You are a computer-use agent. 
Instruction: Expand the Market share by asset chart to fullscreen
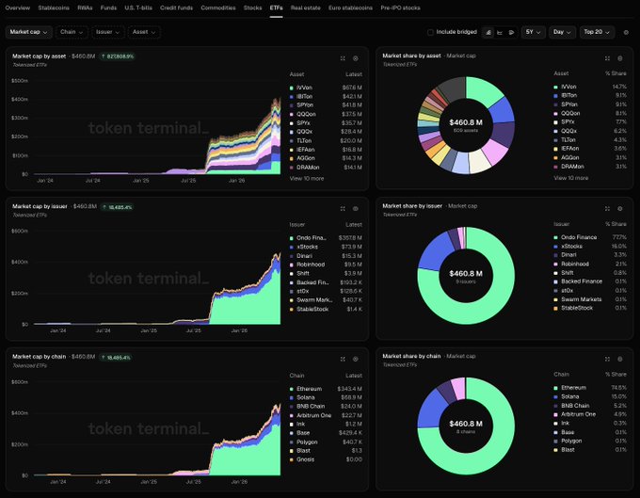tap(607, 58)
